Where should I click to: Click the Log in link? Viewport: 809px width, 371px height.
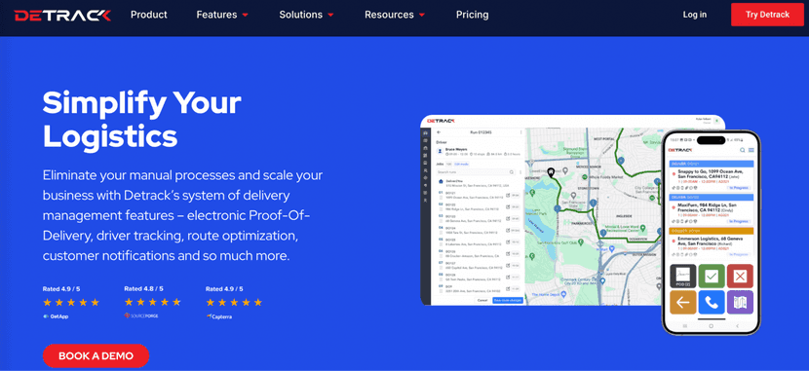tap(694, 15)
